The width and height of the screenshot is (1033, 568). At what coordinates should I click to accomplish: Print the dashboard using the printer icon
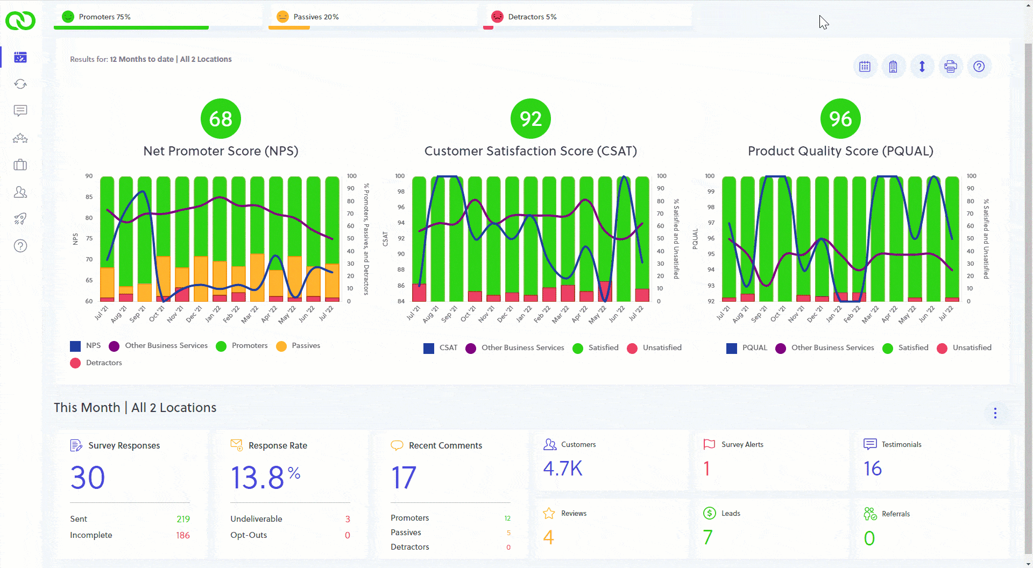951,66
